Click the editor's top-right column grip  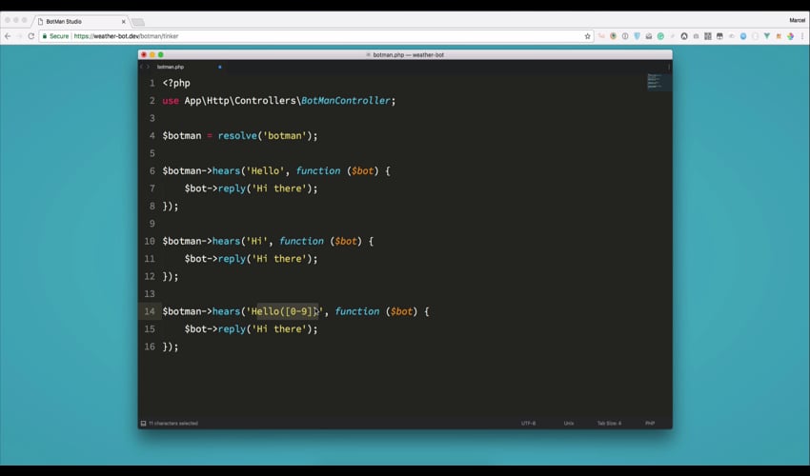[x=668, y=67]
